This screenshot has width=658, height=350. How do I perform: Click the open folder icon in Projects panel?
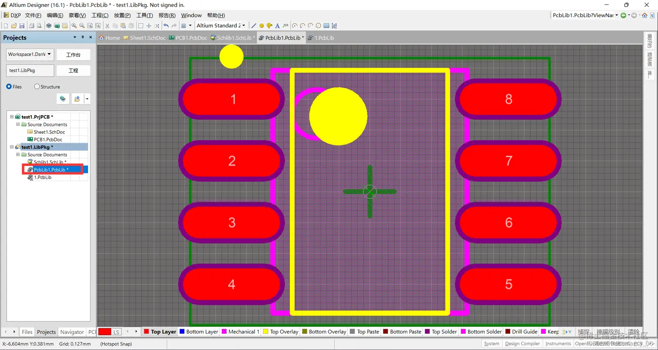click(77, 99)
